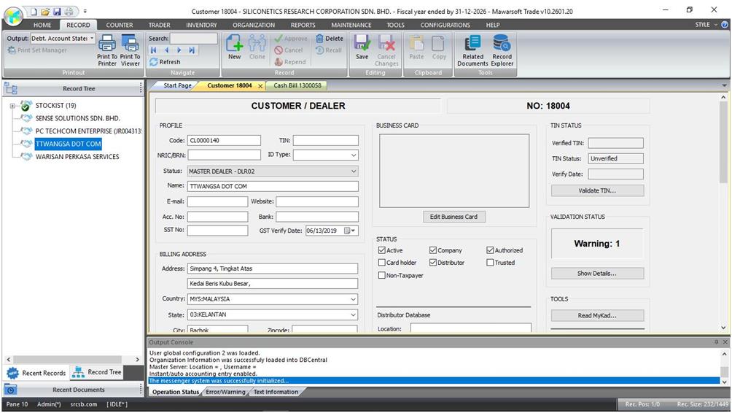
Task: Open the Record Explorer tool
Action: (502, 50)
